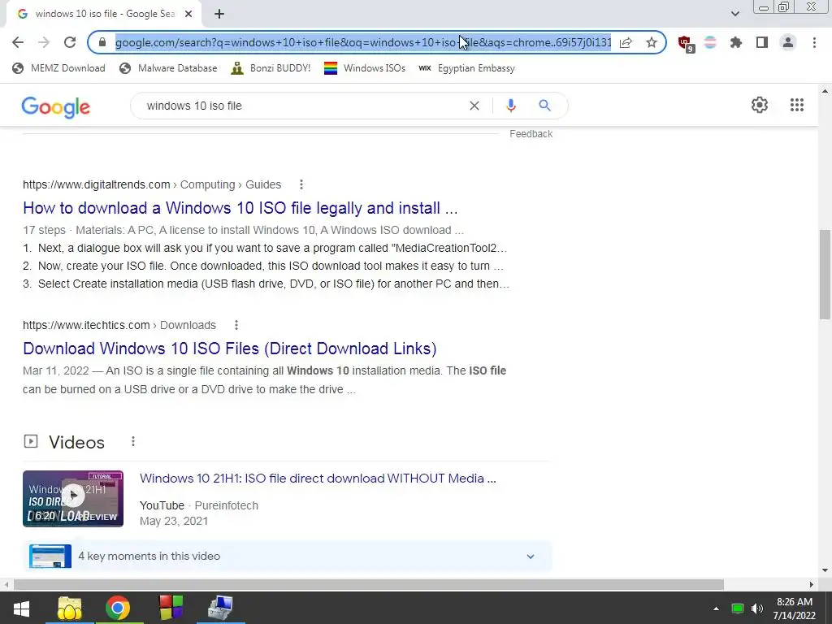
Task: Play the Windows 10 21H1 video thumbnail
Action: (72, 498)
